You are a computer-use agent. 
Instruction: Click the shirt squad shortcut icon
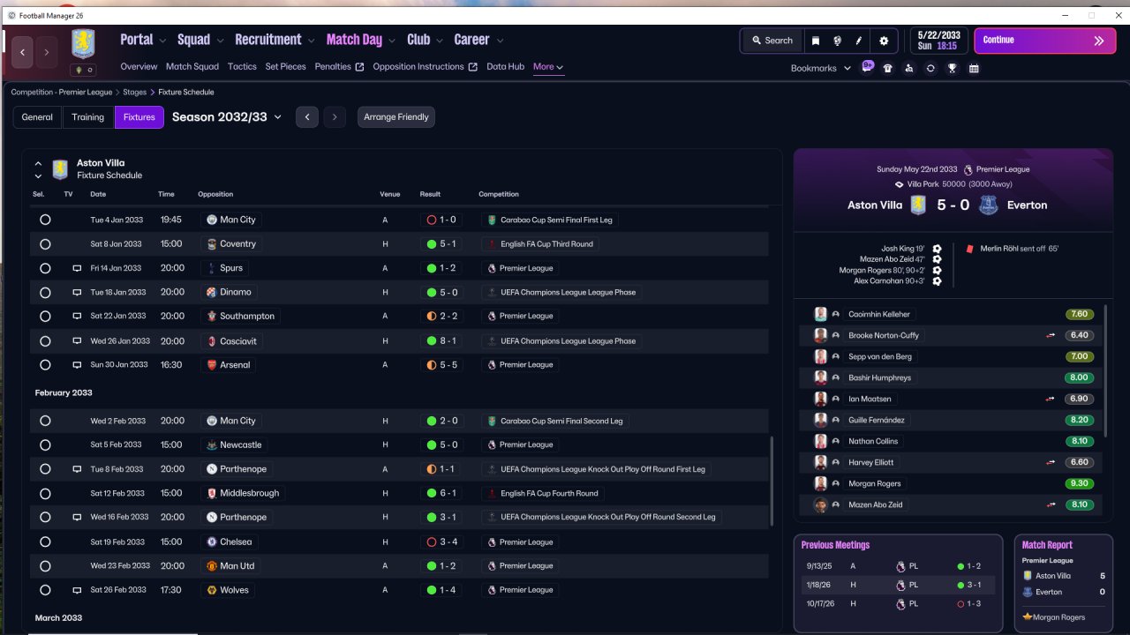click(x=887, y=68)
